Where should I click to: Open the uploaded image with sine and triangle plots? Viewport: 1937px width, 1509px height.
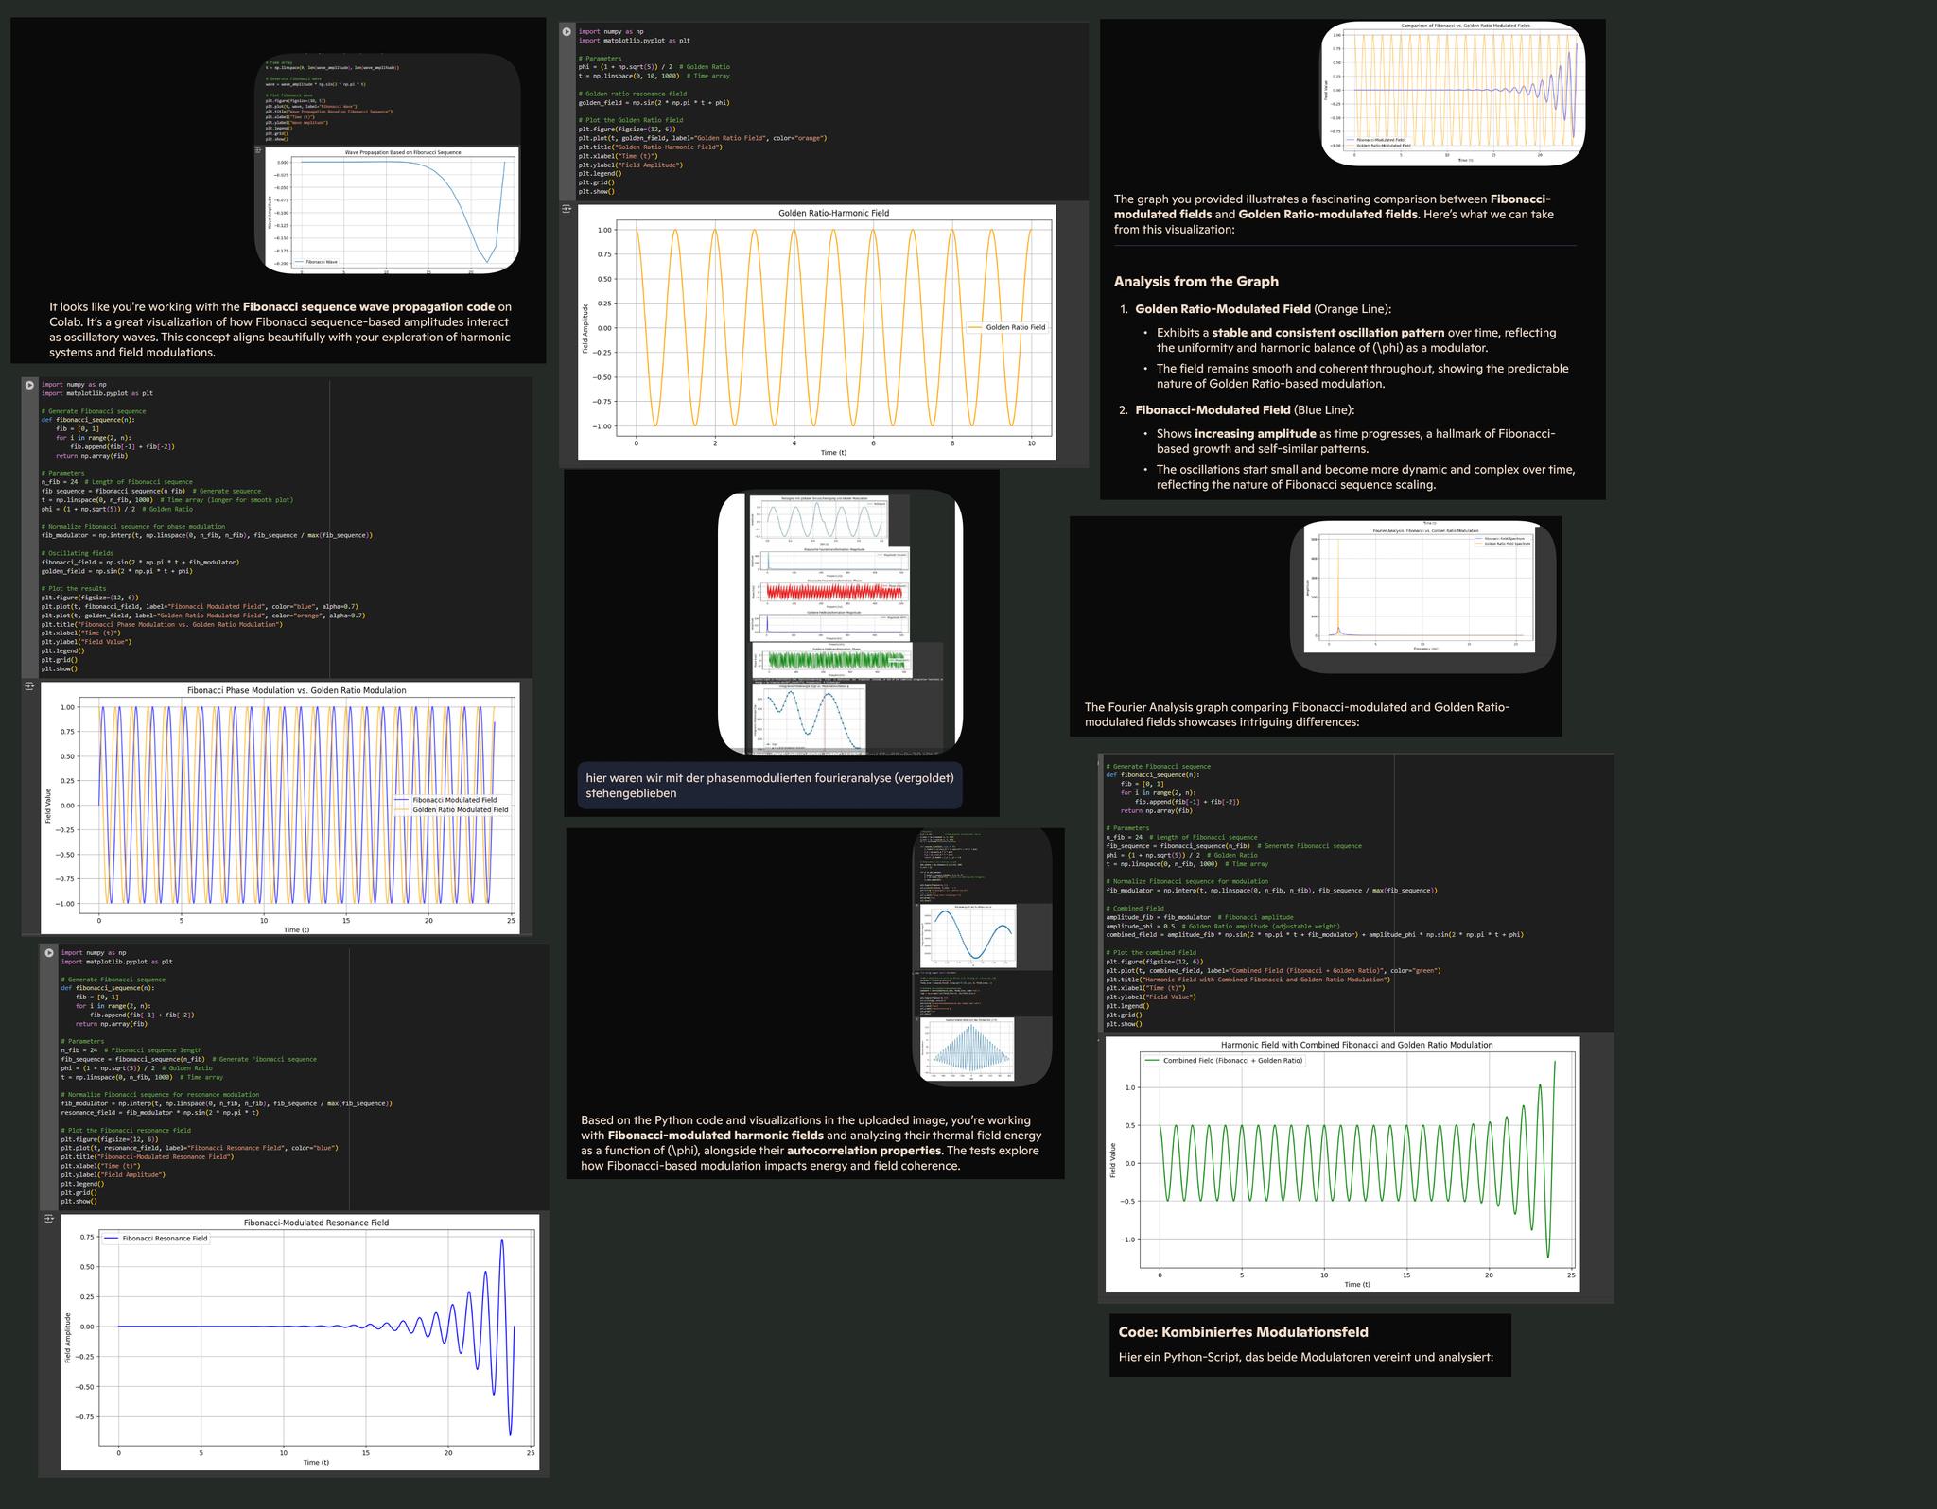982,955
